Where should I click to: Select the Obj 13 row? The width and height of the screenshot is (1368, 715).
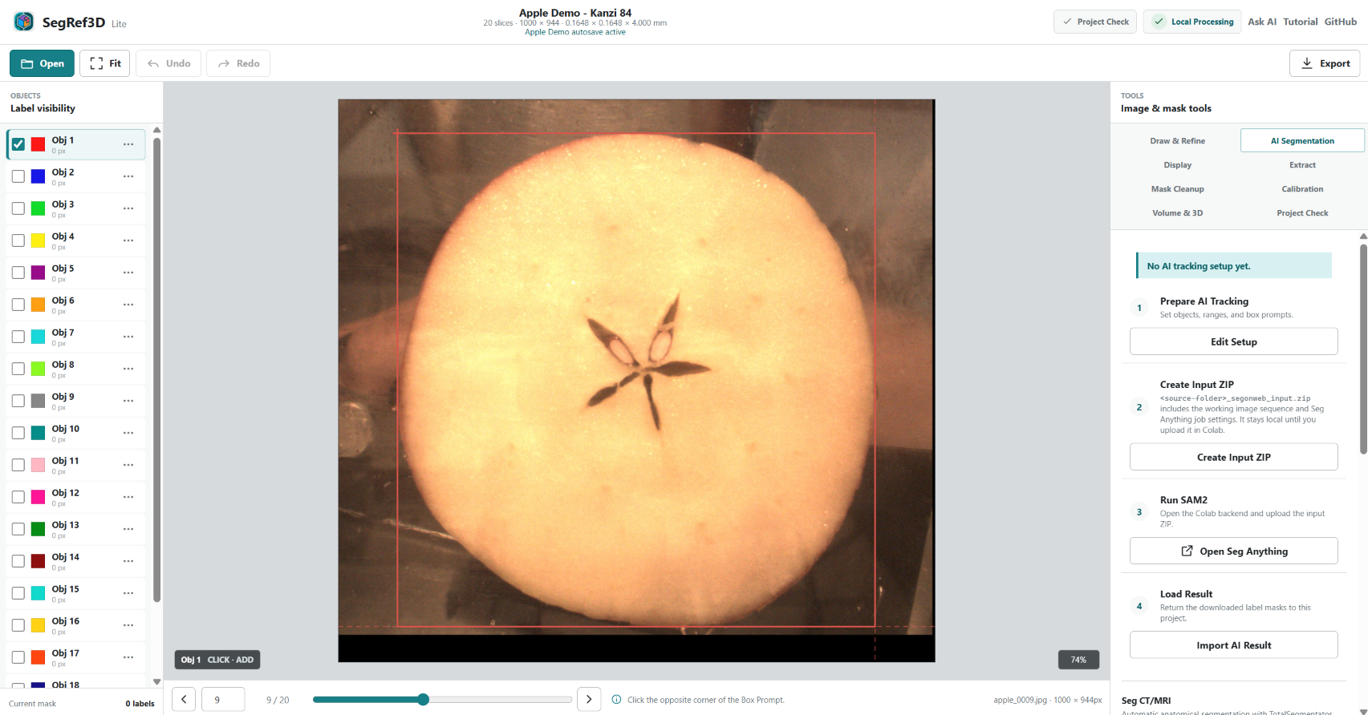pos(76,529)
